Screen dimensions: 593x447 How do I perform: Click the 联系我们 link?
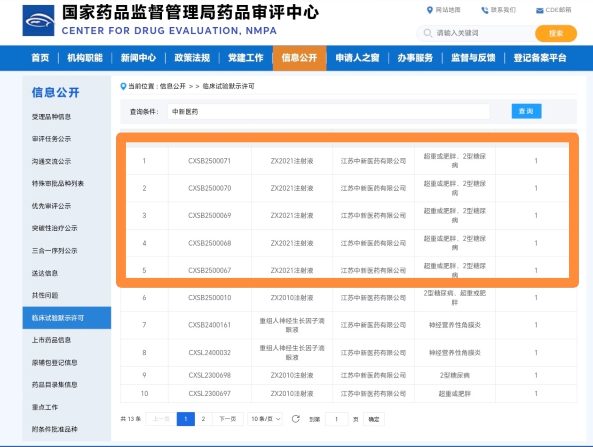click(503, 10)
